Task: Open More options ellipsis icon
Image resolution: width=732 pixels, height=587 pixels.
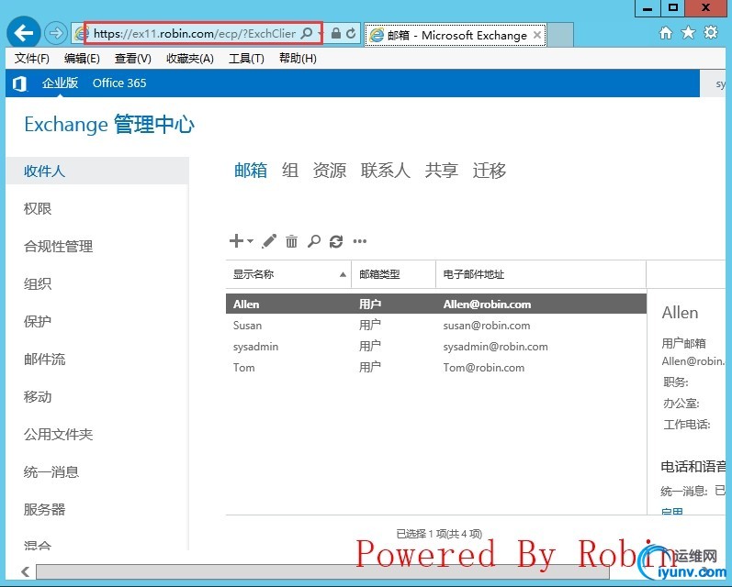Action: [x=359, y=241]
